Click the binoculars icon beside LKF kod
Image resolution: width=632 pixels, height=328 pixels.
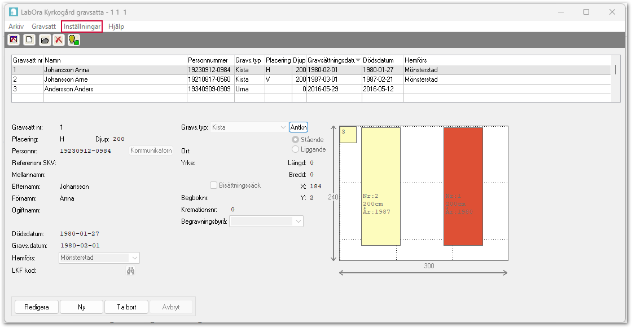[x=131, y=271]
